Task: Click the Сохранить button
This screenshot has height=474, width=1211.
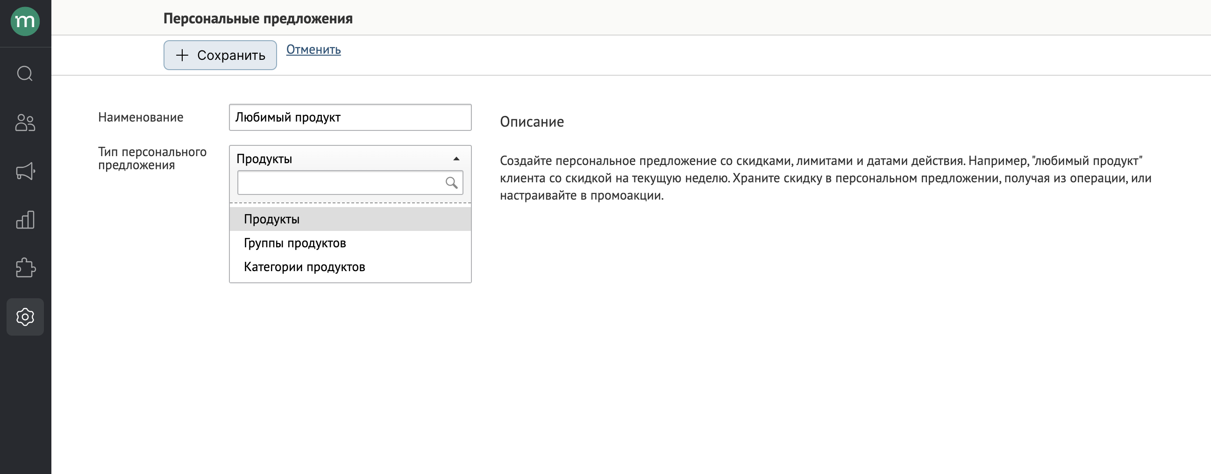Action: (x=220, y=55)
